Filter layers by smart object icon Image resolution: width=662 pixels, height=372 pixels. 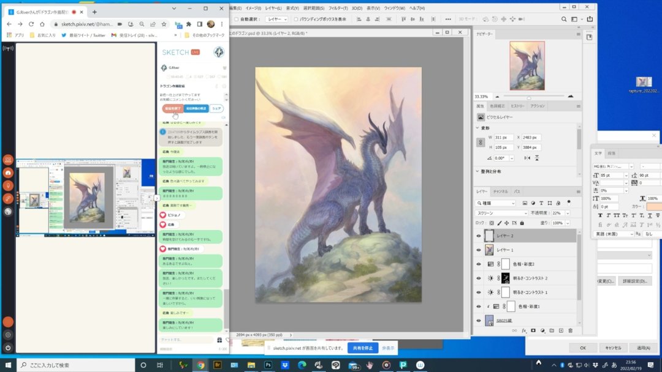[x=558, y=203]
